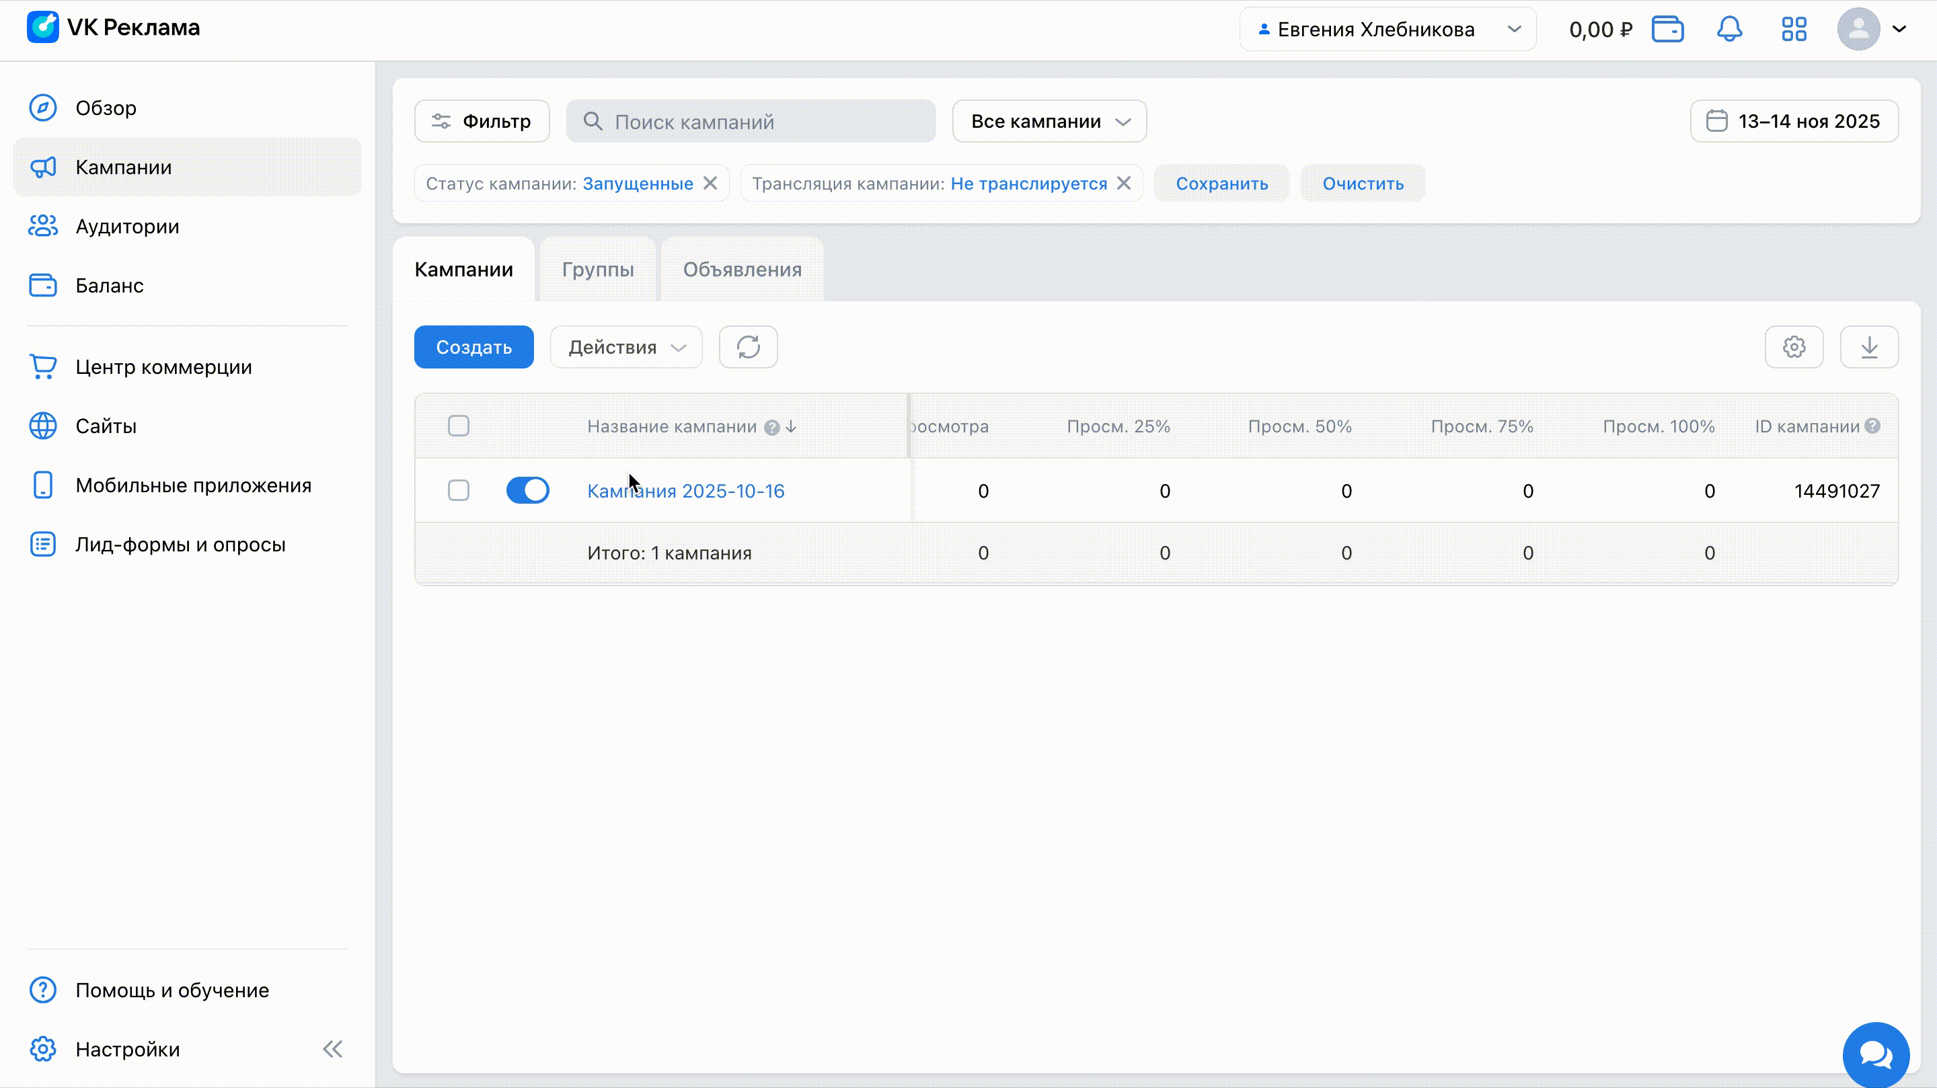Expand account selector Евгения Хлебникова
Viewport: 1937px width, 1088px height.
click(1387, 30)
